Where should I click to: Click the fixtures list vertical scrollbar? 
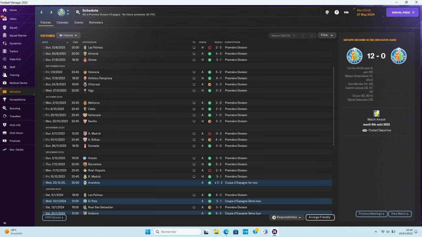pos(334,106)
